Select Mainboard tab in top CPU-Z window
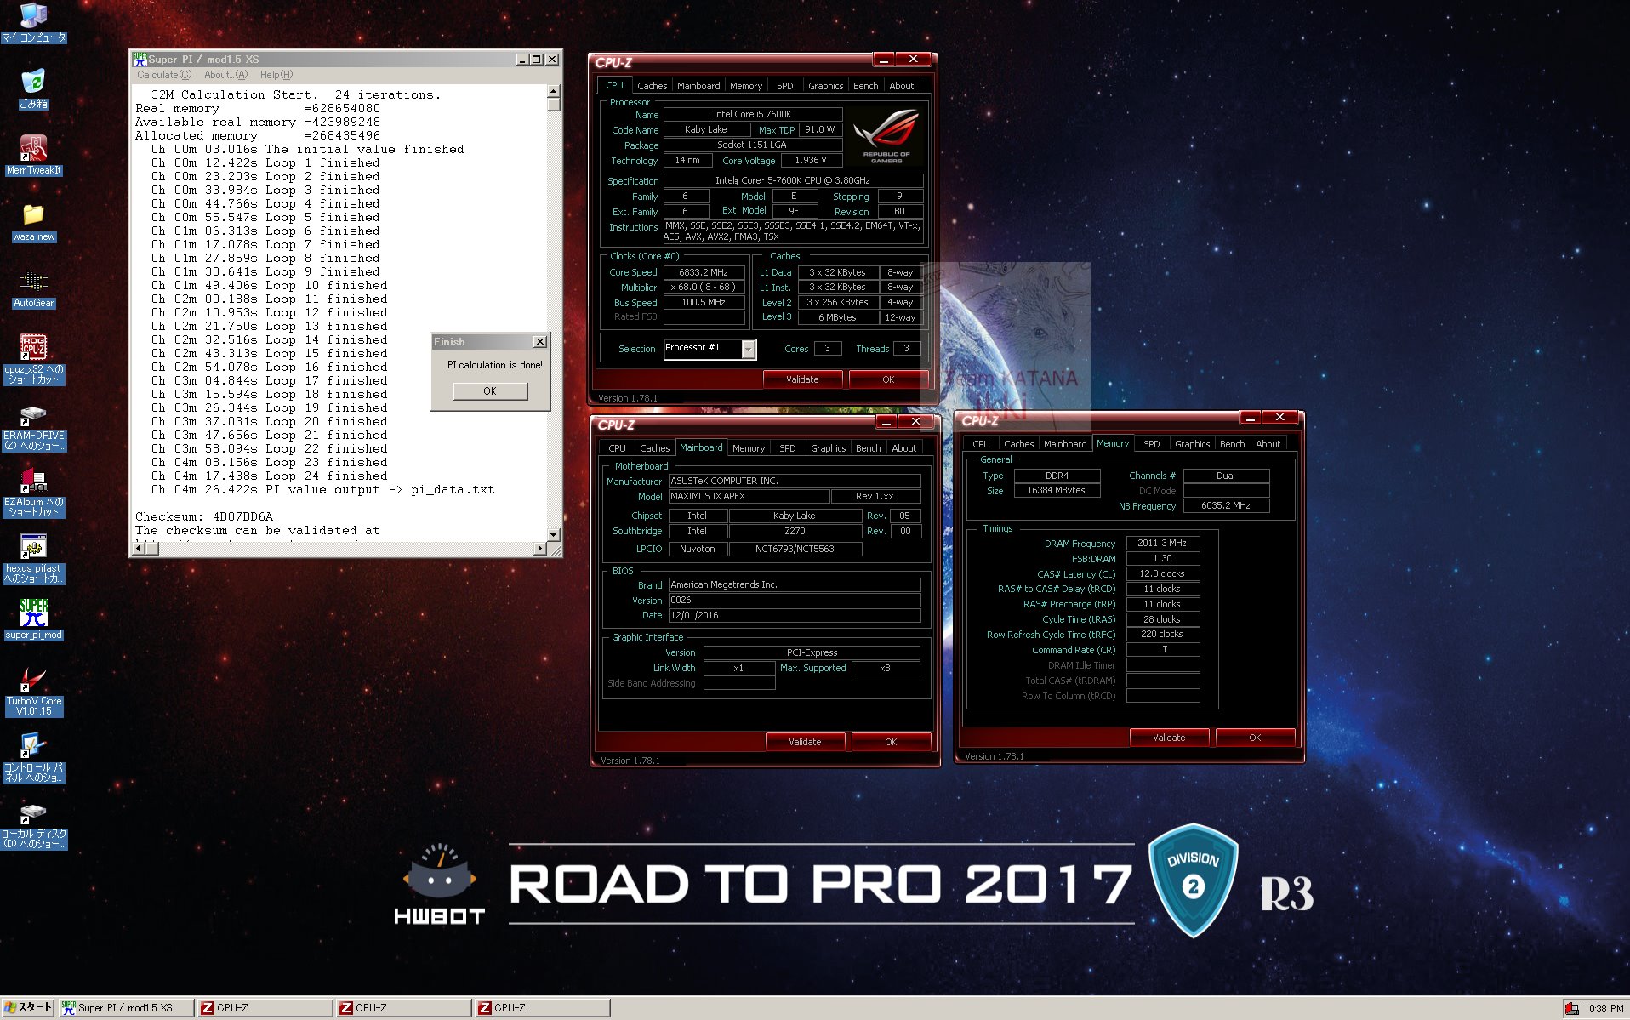 [x=698, y=86]
